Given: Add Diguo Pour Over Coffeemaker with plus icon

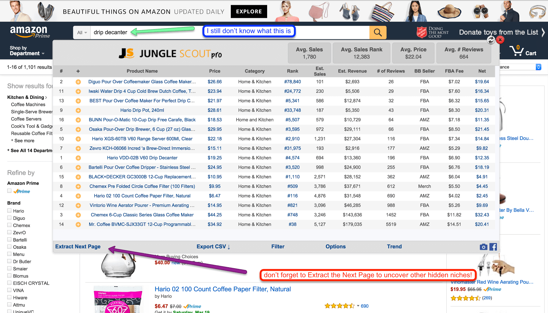Looking at the screenshot, I should click(x=78, y=82).
